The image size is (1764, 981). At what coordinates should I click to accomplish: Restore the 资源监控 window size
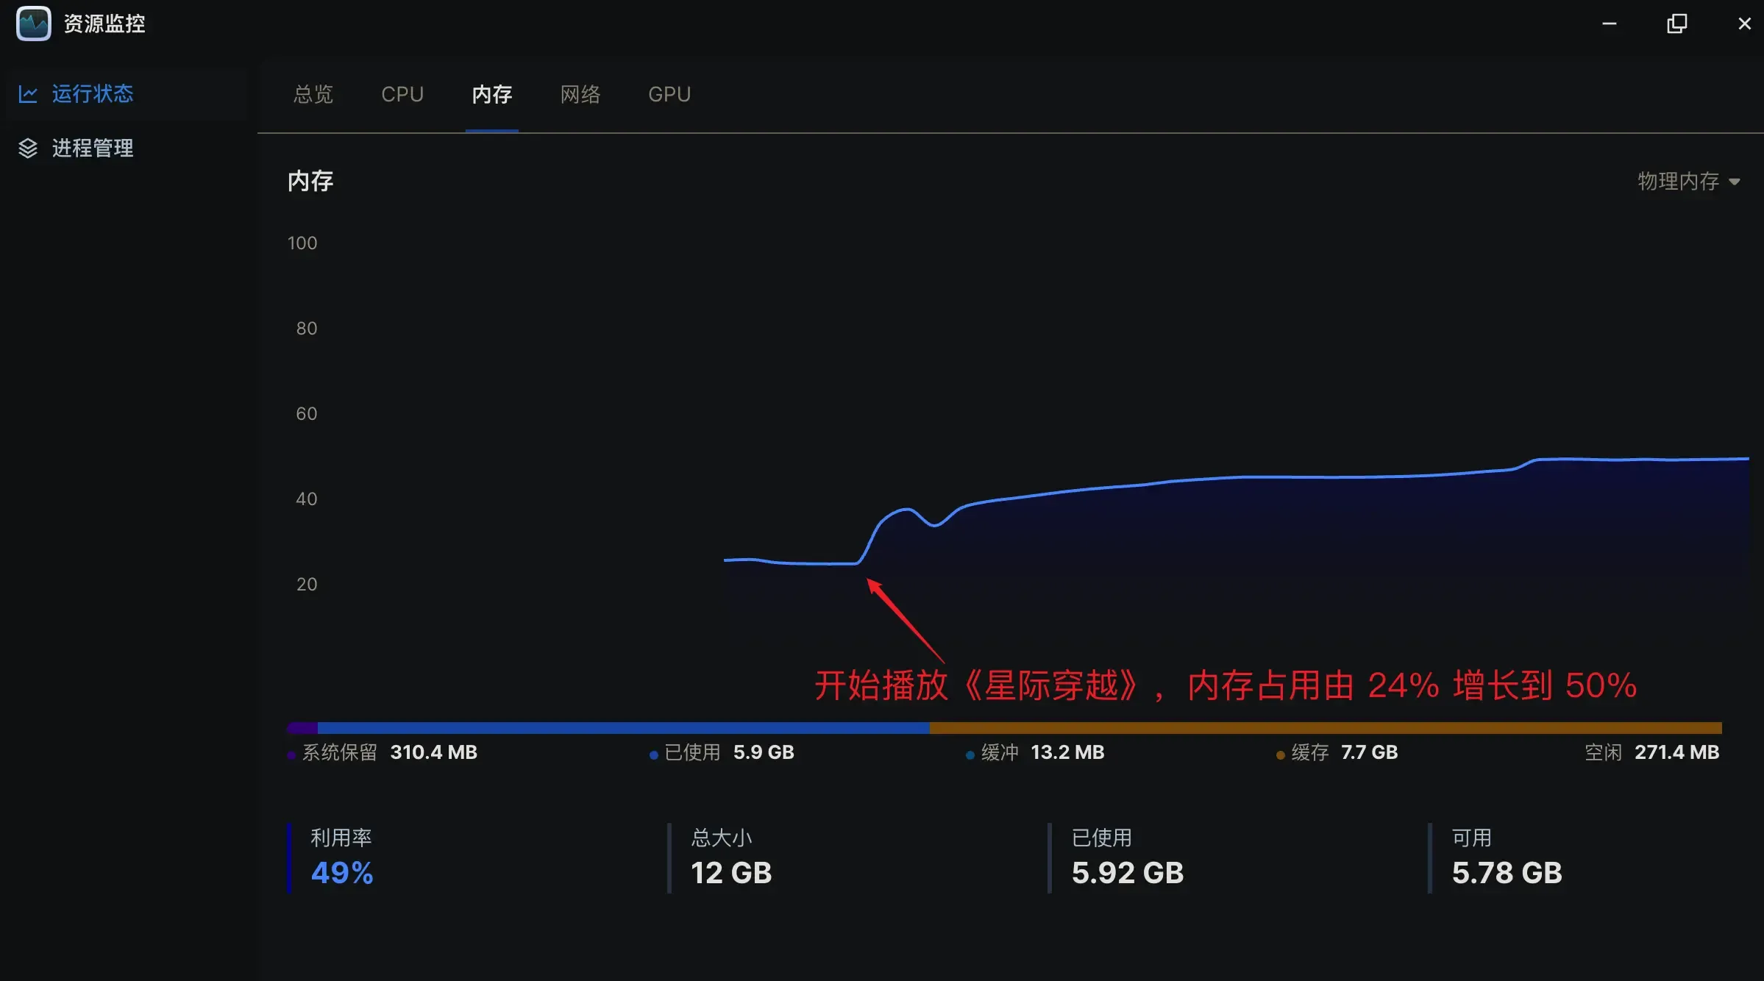pyautogui.click(x=1677, y=24)
